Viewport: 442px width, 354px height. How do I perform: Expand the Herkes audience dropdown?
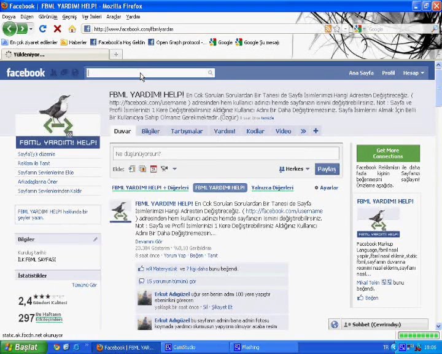294,169
